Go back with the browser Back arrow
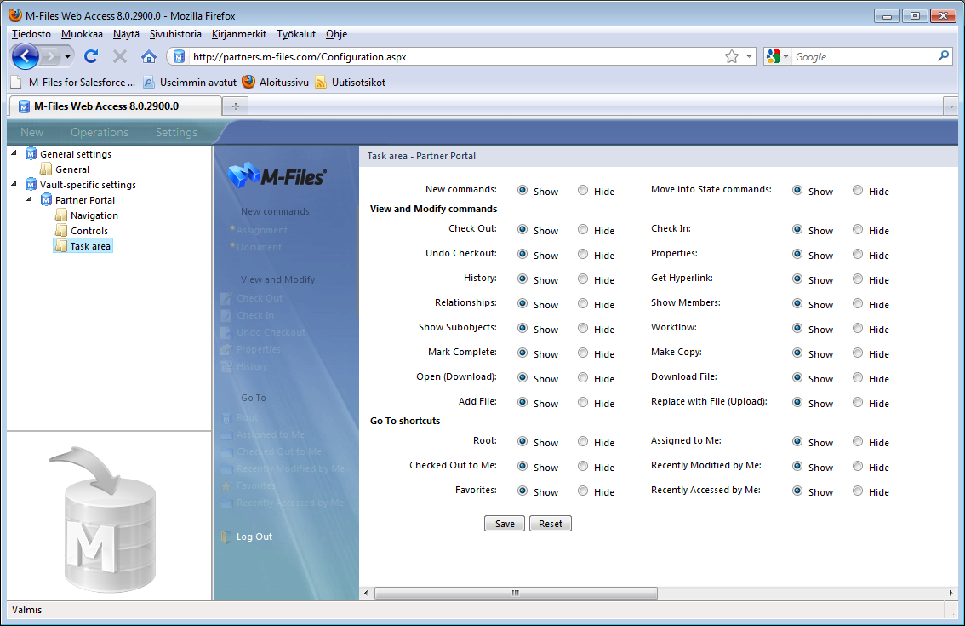 coord(26,57)
